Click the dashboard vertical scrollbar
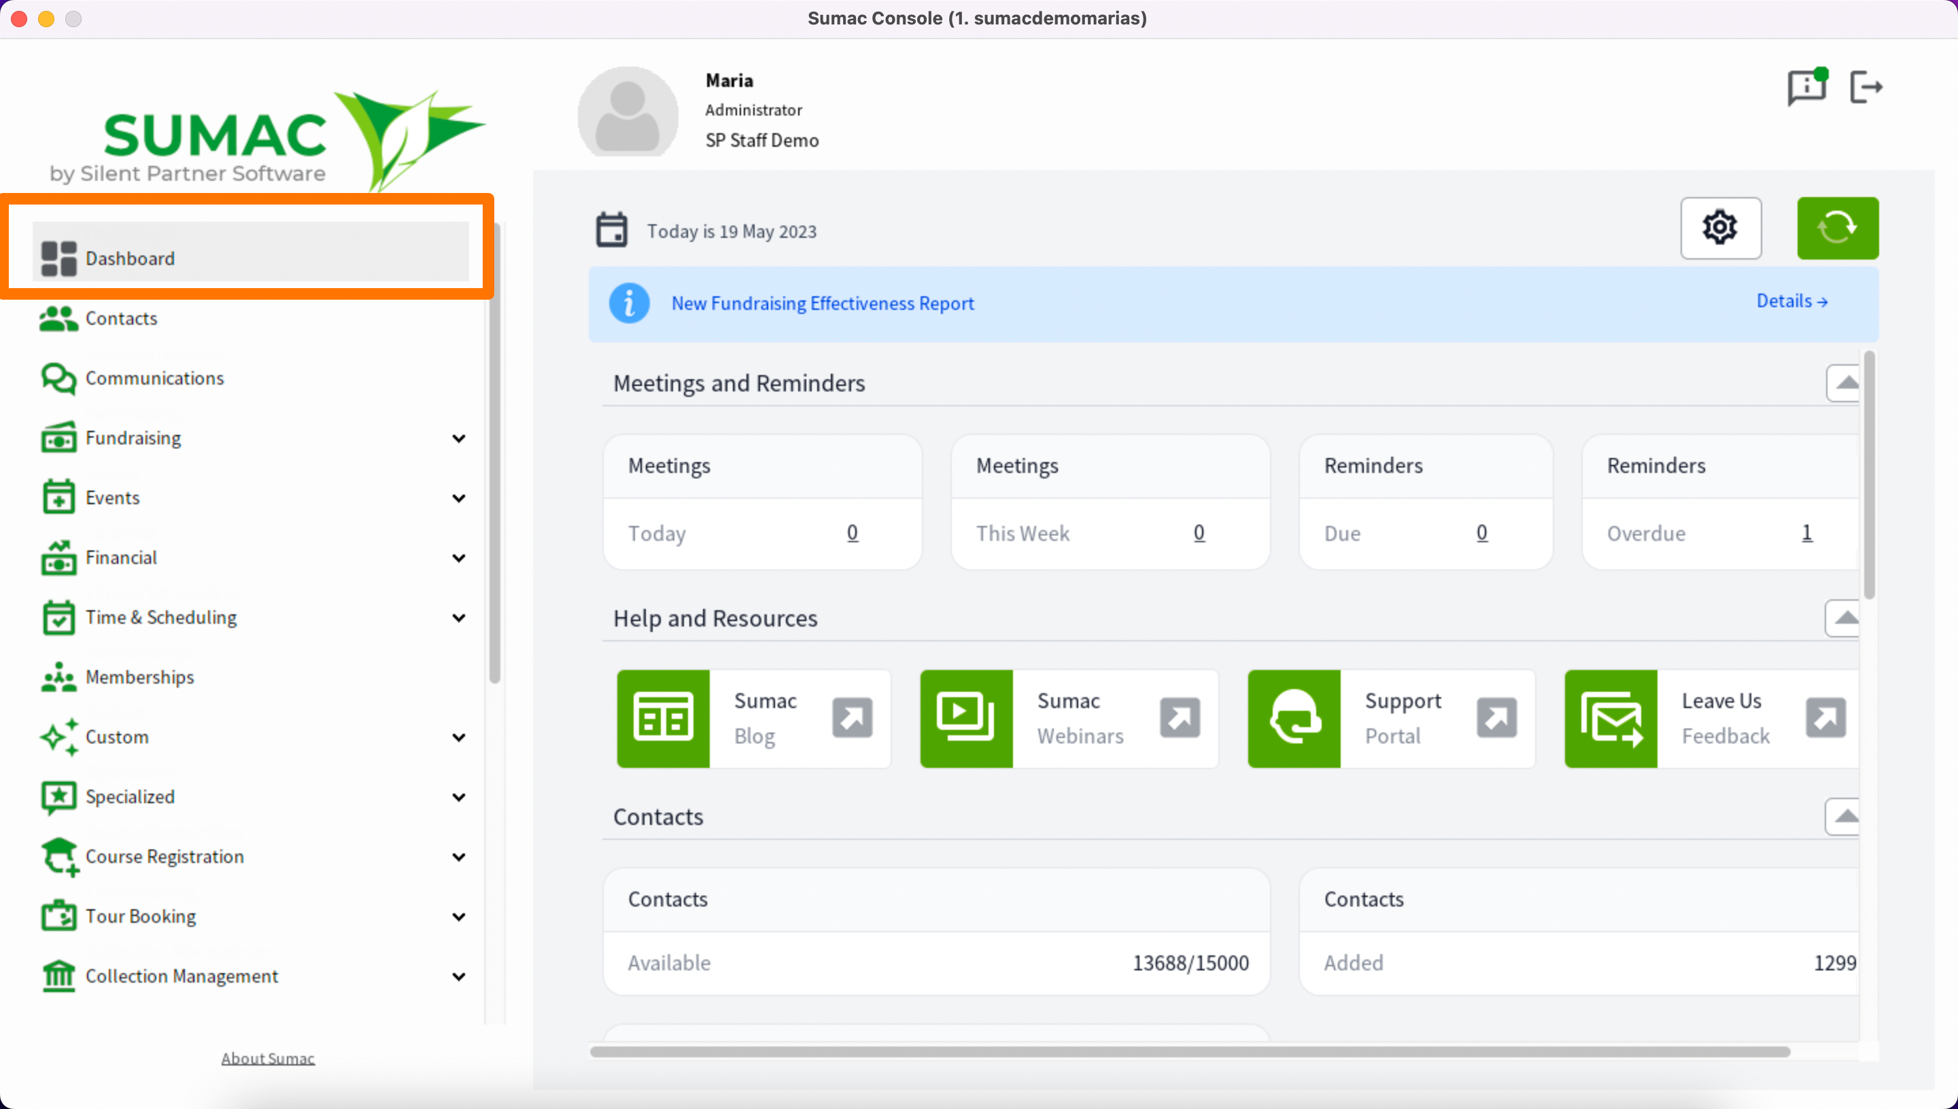1958x1109 pixels. [1869, 474]
